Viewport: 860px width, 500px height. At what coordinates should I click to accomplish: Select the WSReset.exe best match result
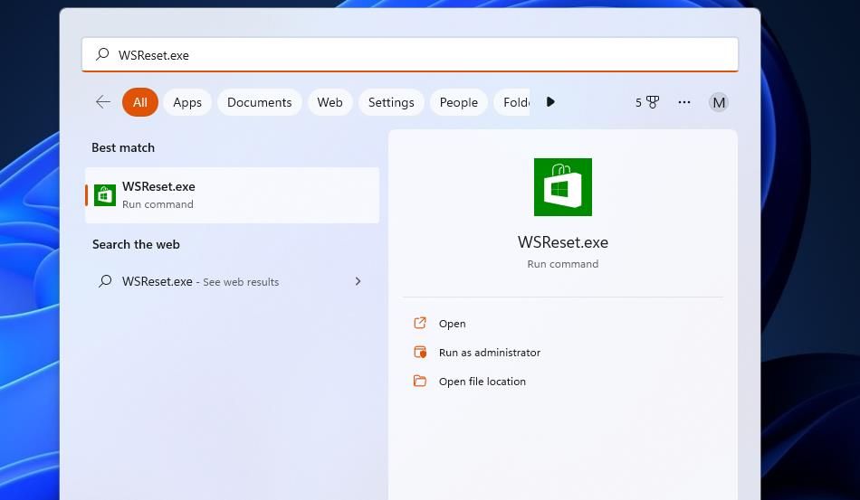coord(232,195)
